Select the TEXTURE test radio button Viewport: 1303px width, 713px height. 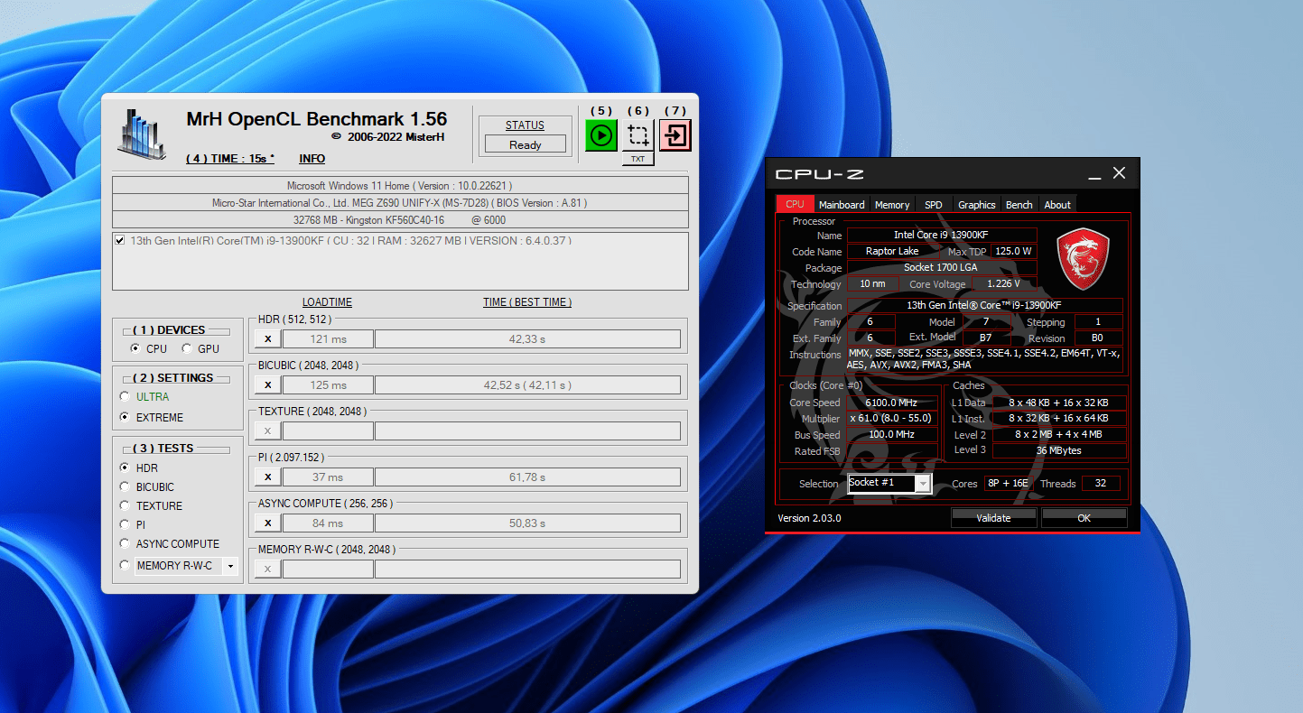125,505
